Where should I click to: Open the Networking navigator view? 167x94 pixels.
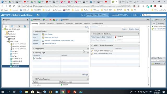pos(25,26)
